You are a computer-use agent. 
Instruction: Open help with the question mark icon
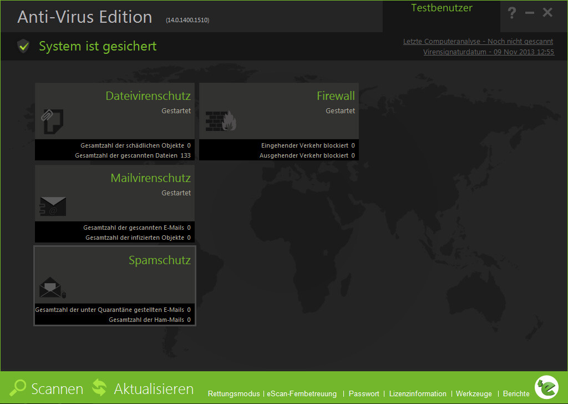[512, 13]
